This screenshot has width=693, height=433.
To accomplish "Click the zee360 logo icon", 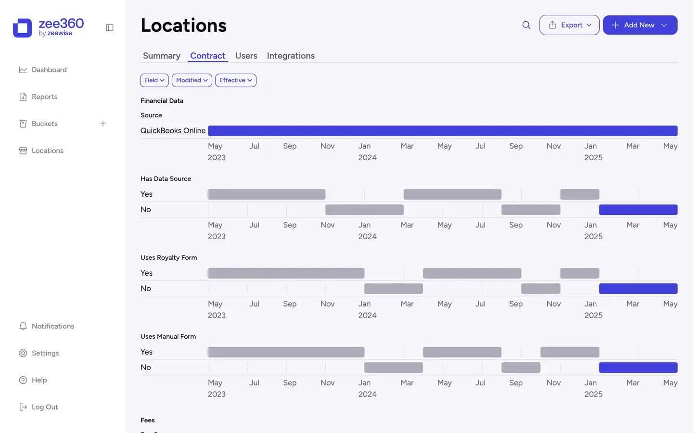I will (22, 28).
